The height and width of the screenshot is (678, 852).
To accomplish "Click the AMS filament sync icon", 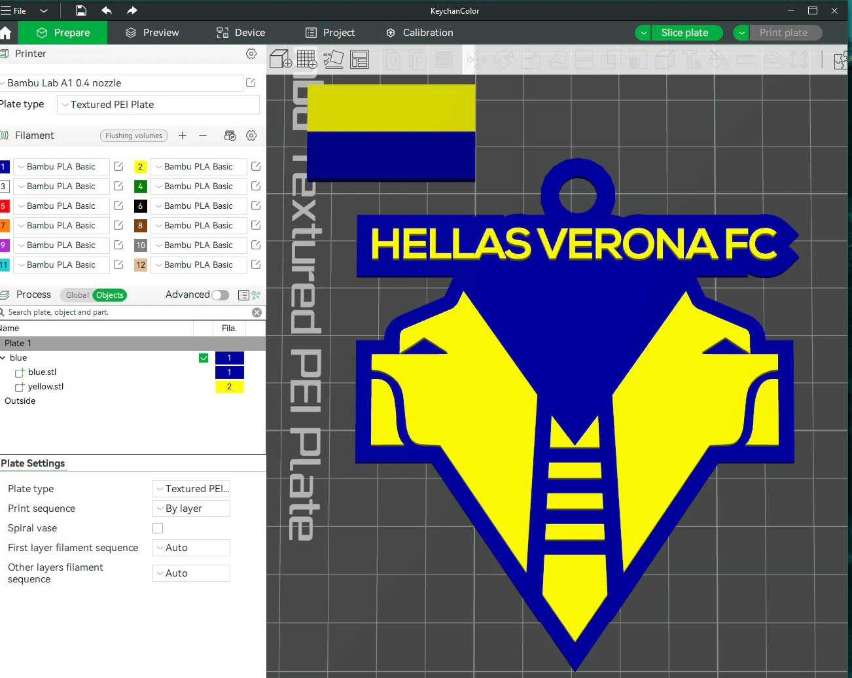I will point(230,135).
